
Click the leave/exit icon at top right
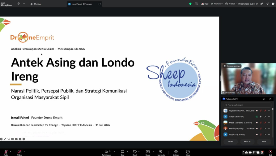pyautogui.click(x=273, y=4)
